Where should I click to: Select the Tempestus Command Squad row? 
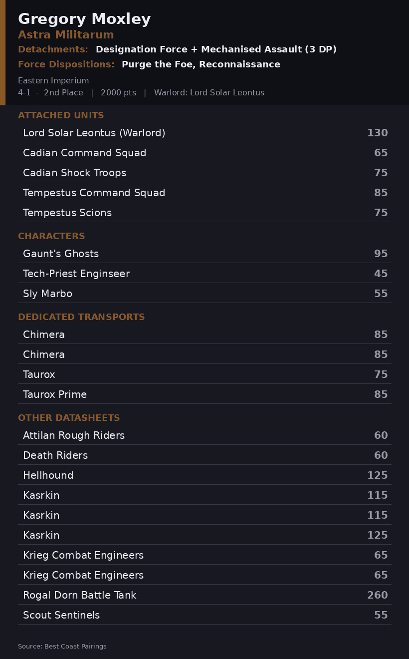[204, 192]
